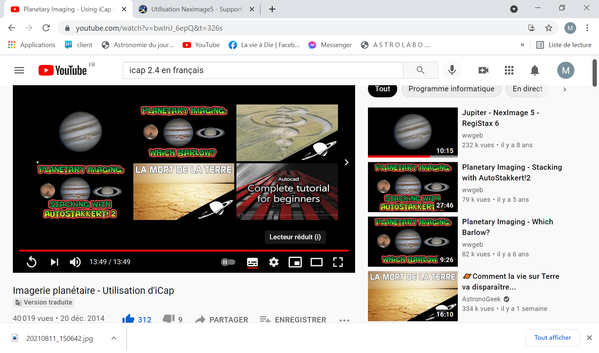The width and height of the screenshot is (599, 353).
Task: Open the notifications bell
Action: point(535,70)
